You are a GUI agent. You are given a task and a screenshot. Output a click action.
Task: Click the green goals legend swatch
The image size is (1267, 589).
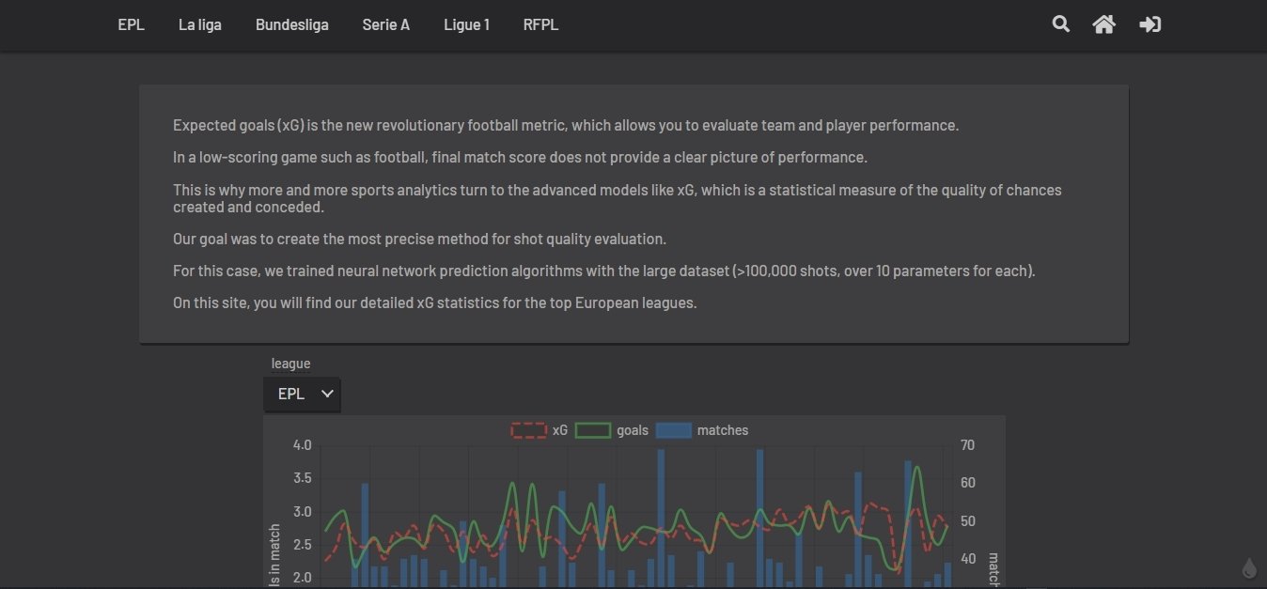(x=593, y=430)
